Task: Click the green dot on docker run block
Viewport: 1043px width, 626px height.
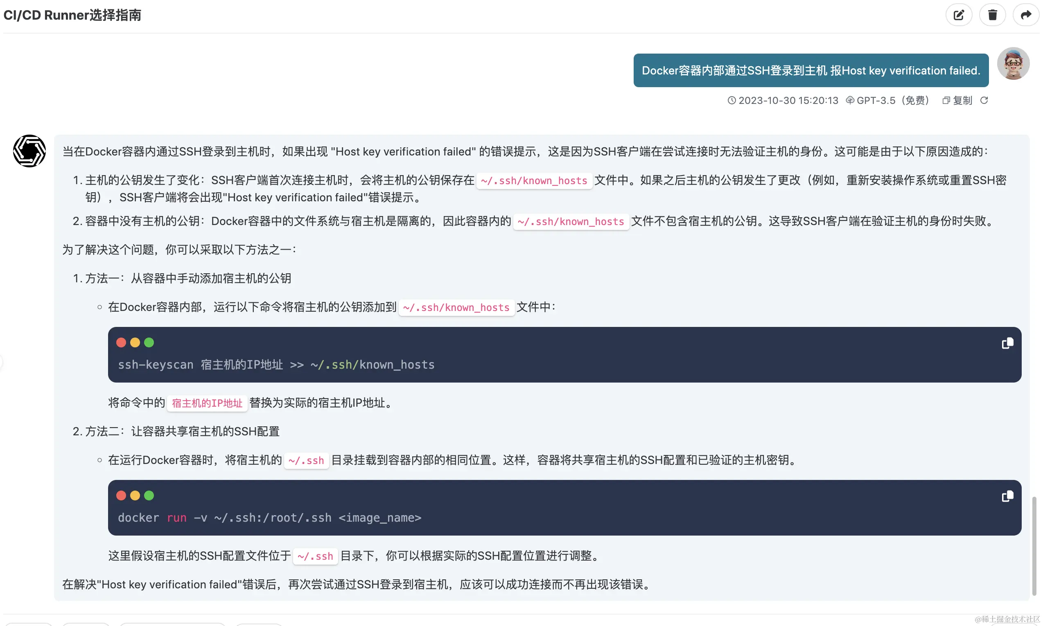Action: point(149,495)
